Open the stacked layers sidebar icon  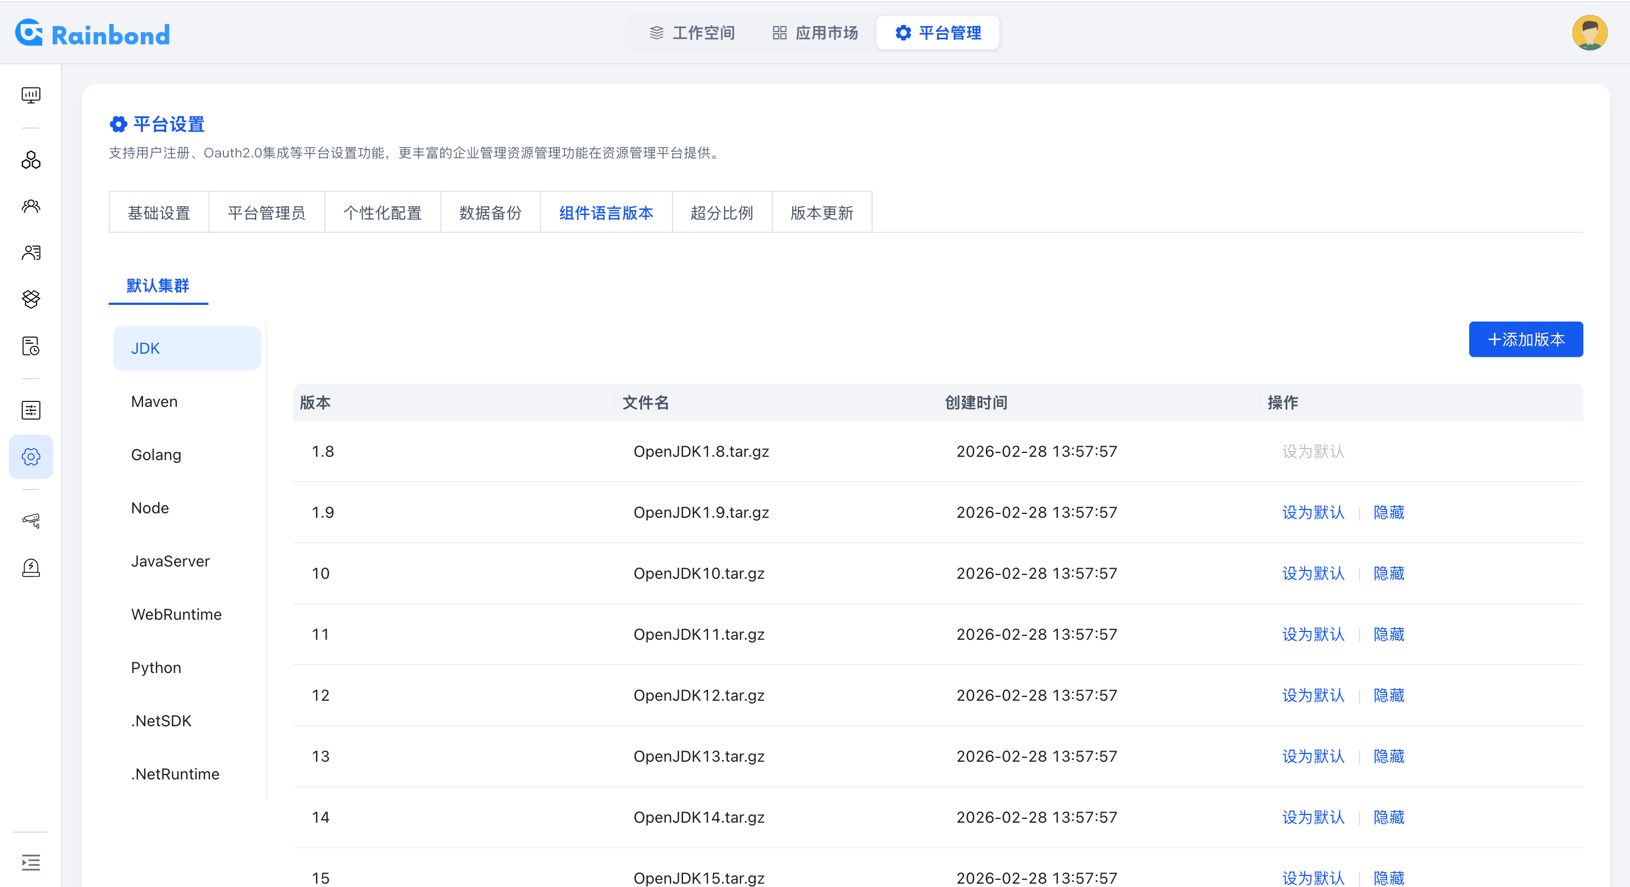click(x=30, y=299)
